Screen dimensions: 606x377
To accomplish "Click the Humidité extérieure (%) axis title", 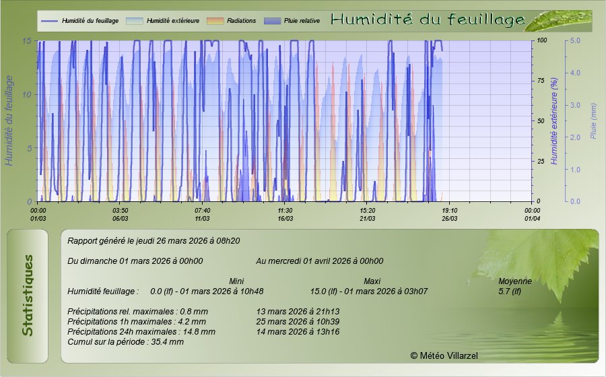I will 554,121.
